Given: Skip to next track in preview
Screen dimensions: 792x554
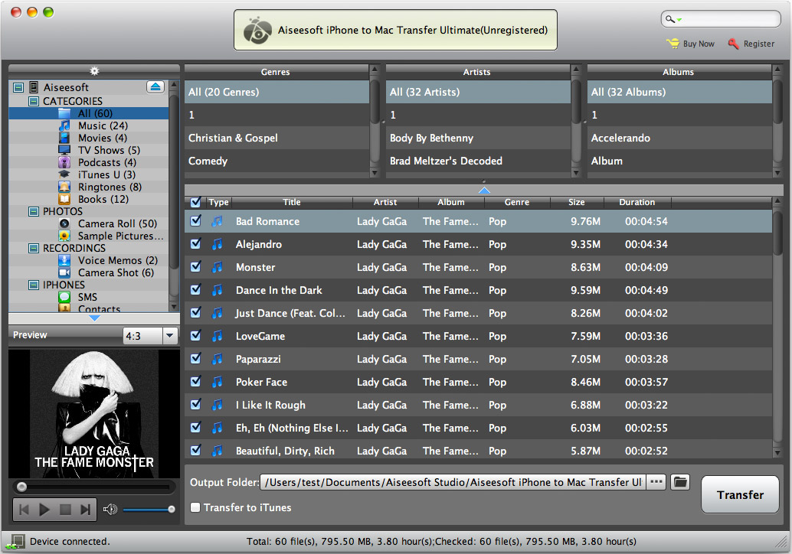Looking at the screenshot, I should (x=86, y=510).
